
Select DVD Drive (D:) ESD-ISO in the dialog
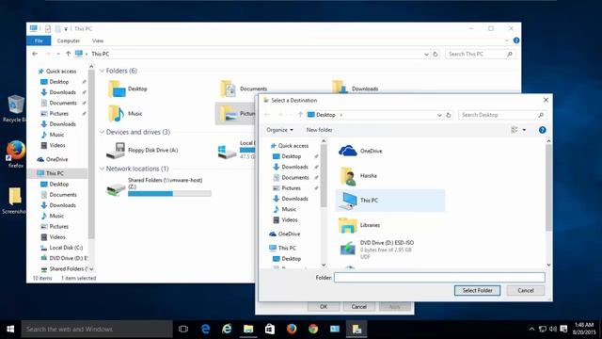click(x=377, y=249)
